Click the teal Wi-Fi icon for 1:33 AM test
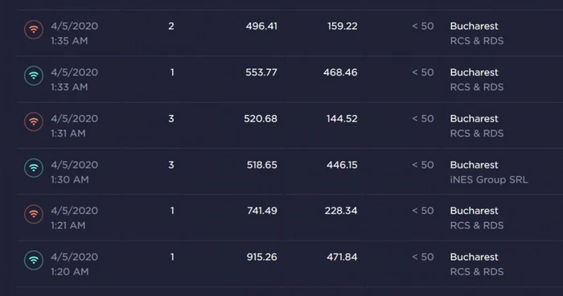563x296 pixels. [x=34, y=76]
